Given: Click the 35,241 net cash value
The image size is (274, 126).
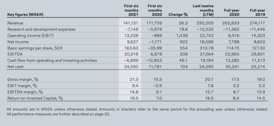Looking at the screenshot, I should (232, 67).
